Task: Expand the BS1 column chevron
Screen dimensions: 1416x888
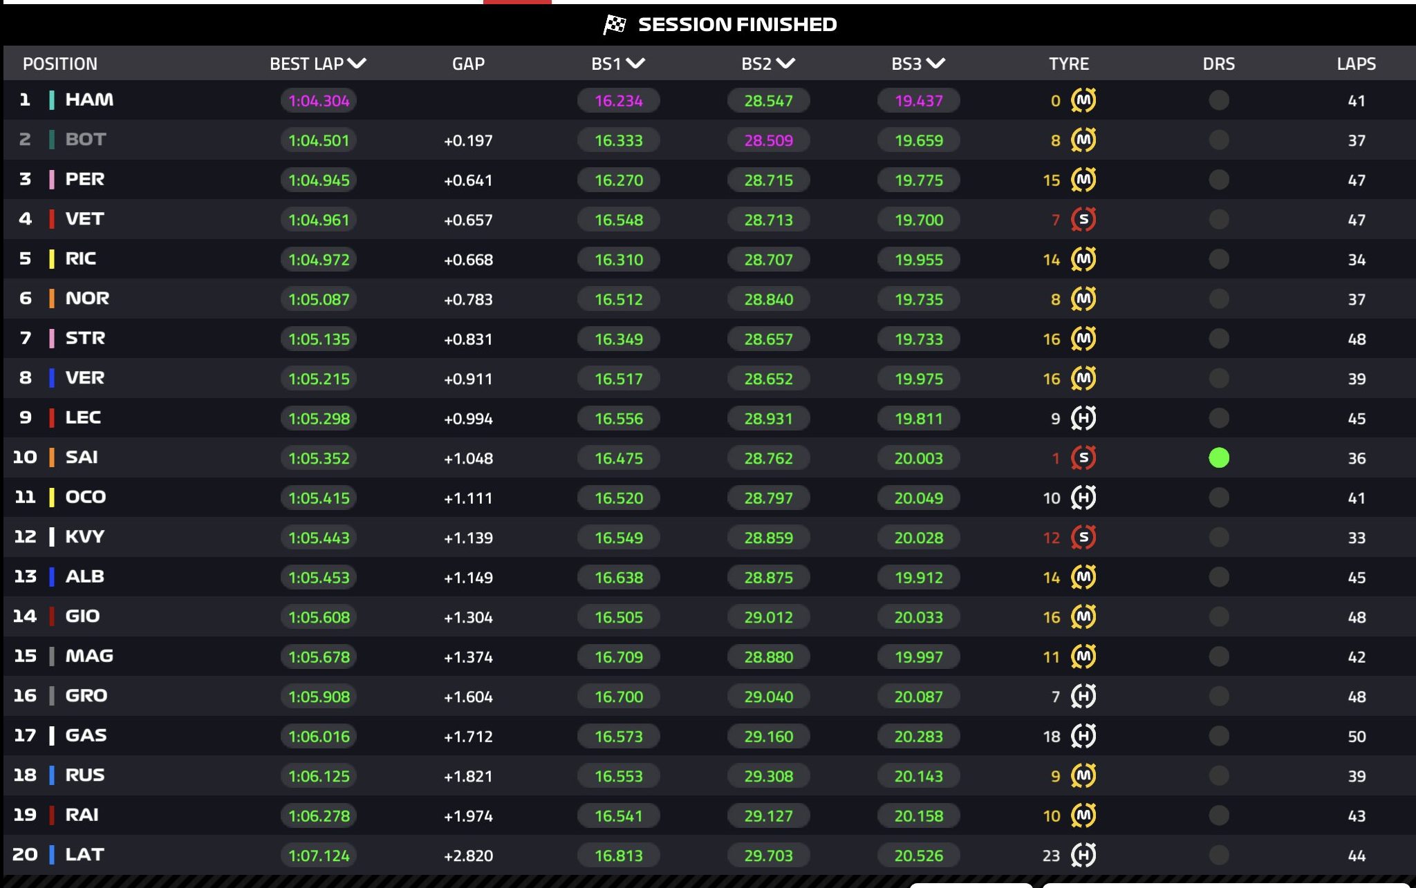Action: coord(635,64)
